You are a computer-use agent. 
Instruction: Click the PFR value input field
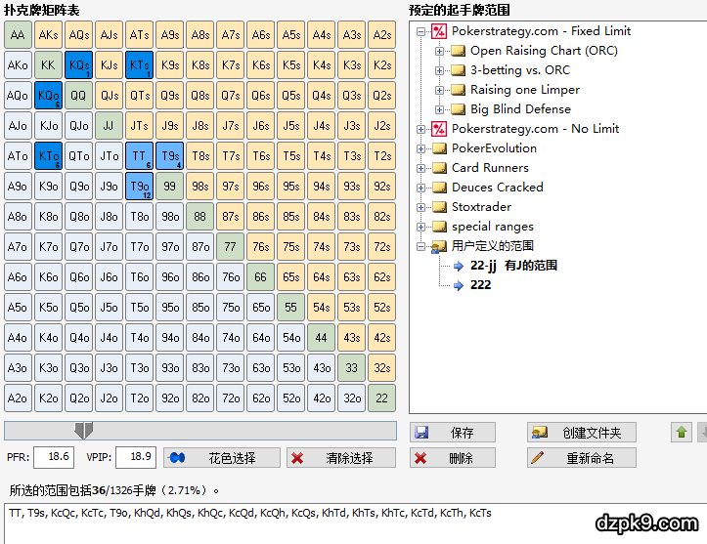(x=54, y=457)
